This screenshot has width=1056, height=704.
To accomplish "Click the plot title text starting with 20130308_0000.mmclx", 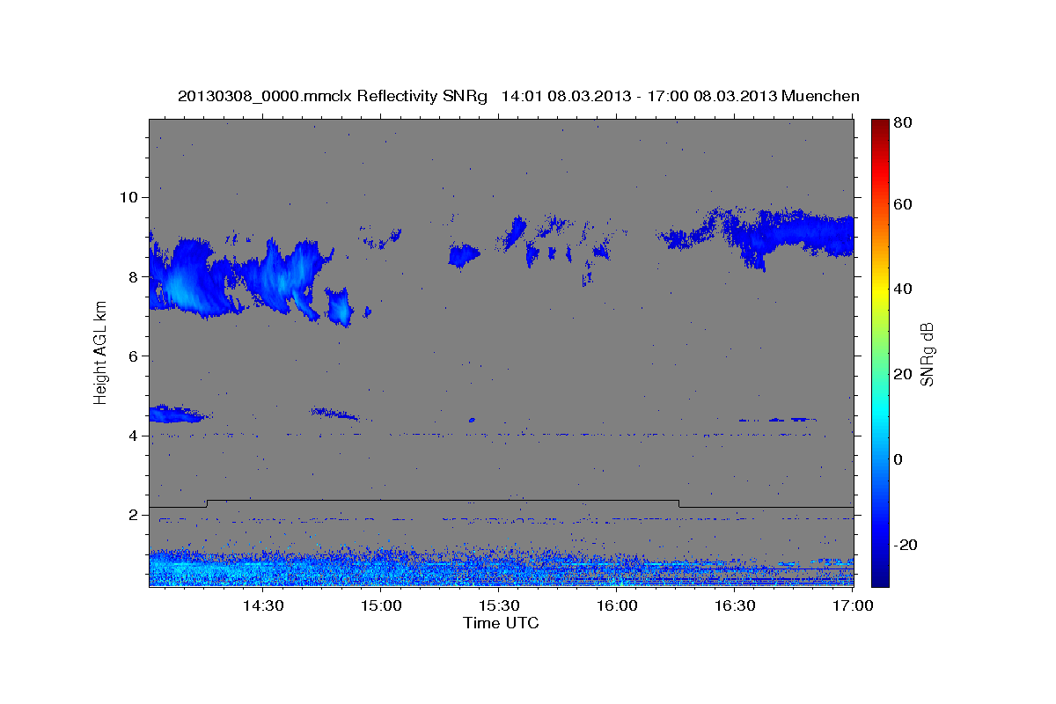I will 518,96.
